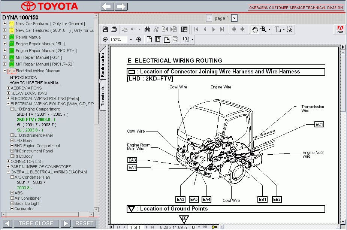Select the Zoom In magnifier tool

(263, 29)
